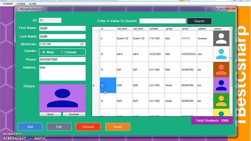
Task: Click the Download picture button
Action: click(x=74, y=114)
